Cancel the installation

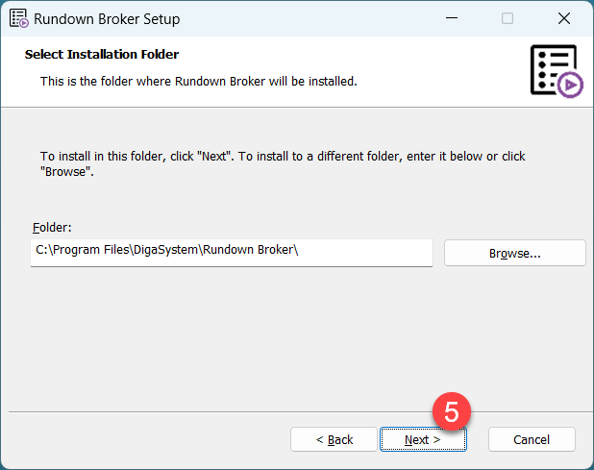tap(532, 439)
